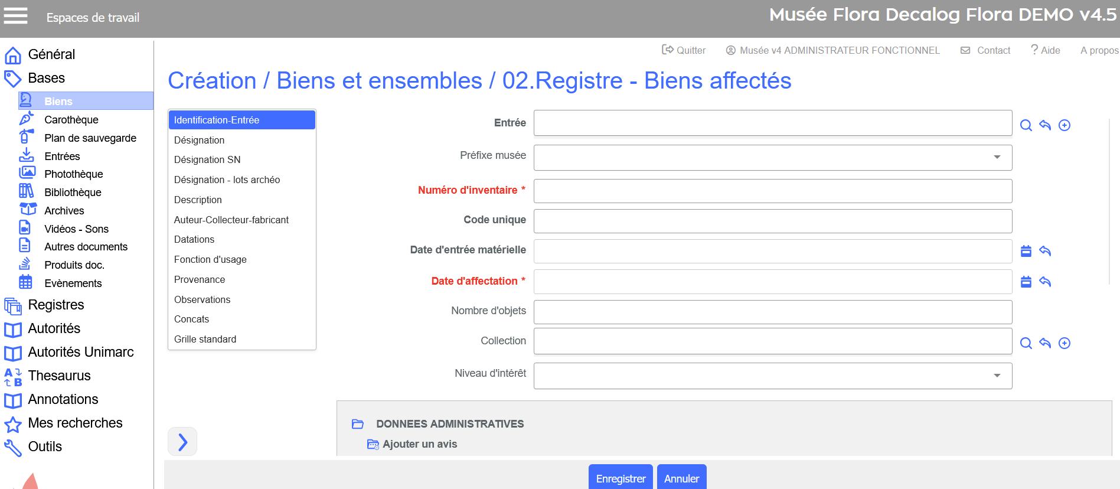
Task: Open the Niveau d'intérêt dropdown
Action: [x=772, y=376]
